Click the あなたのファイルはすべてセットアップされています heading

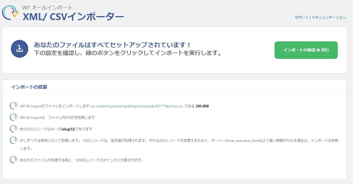click(112, 45)
